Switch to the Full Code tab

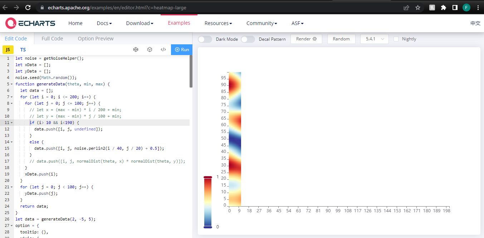coord(52,38)
